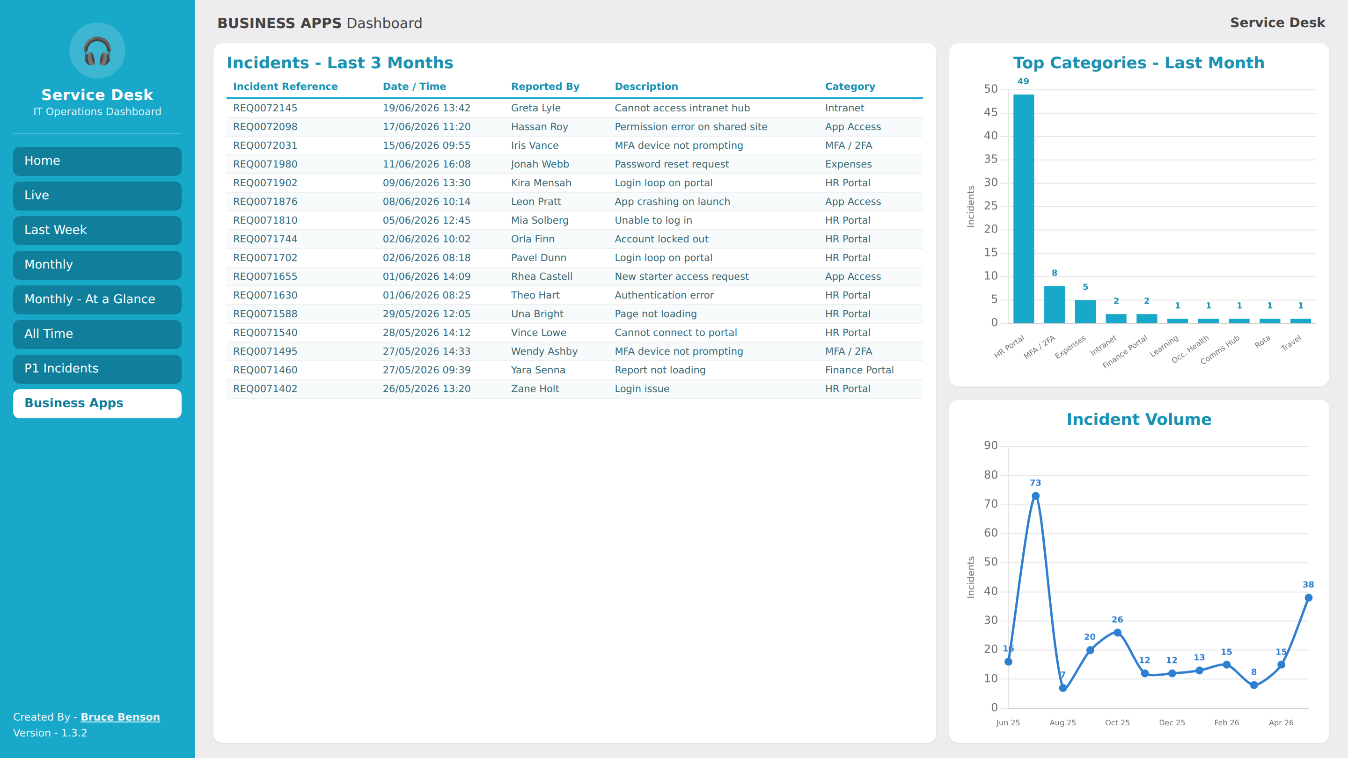Screen dimensions: 1348x758
Task: Select incident row REQ0072145
Action: pos(575,108)
